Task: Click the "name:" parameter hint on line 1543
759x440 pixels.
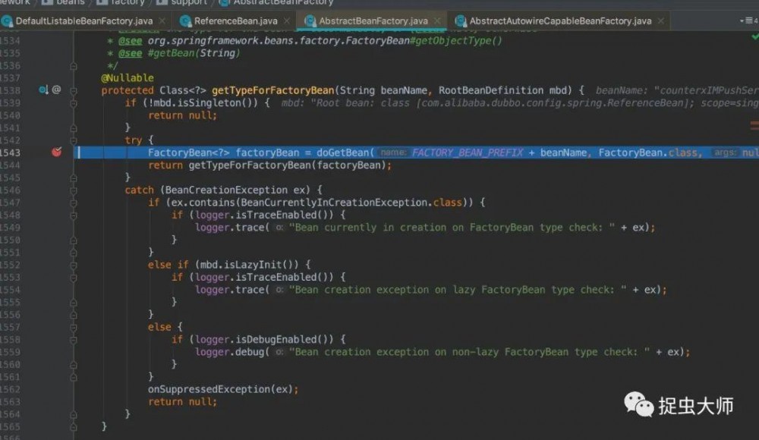Action: pyautogui.click(x=393, y=152)
